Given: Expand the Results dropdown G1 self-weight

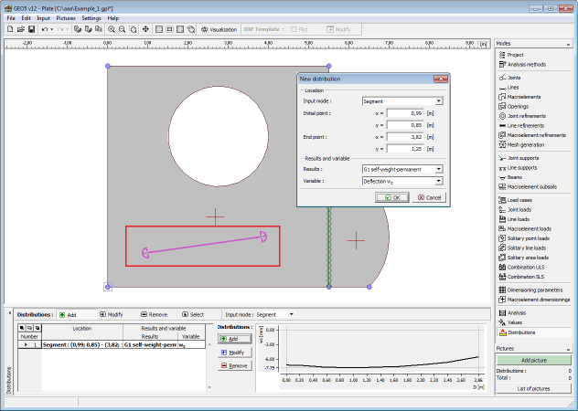Looking at the screenshot, I should pos(401,169).
